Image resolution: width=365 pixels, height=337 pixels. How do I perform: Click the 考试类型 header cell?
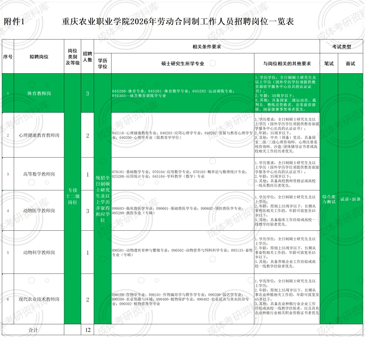pos(341,47)
